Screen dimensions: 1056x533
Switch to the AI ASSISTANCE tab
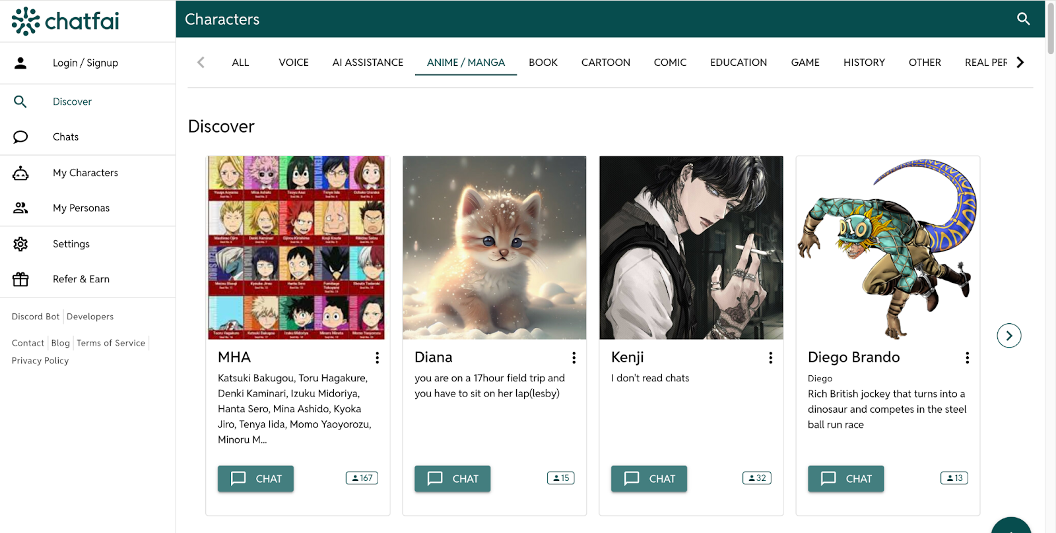click(x=368, y=62)
